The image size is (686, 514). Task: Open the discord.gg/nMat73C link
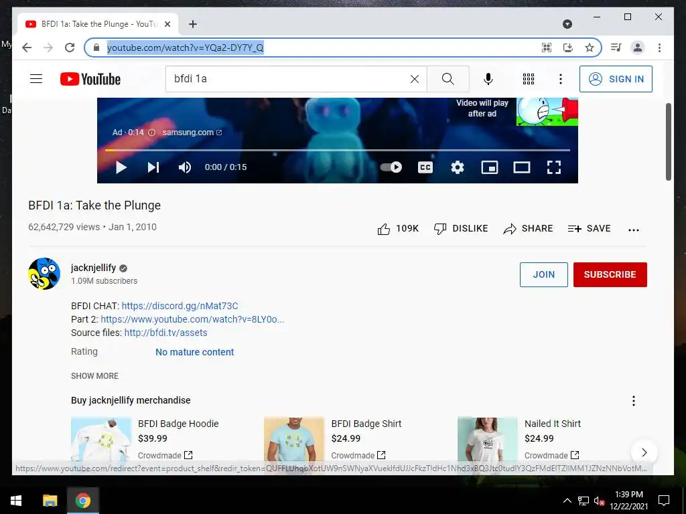point(180,306)
